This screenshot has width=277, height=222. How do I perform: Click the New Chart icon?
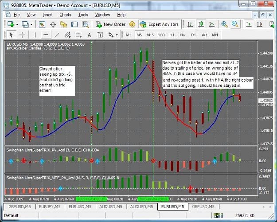11,24
